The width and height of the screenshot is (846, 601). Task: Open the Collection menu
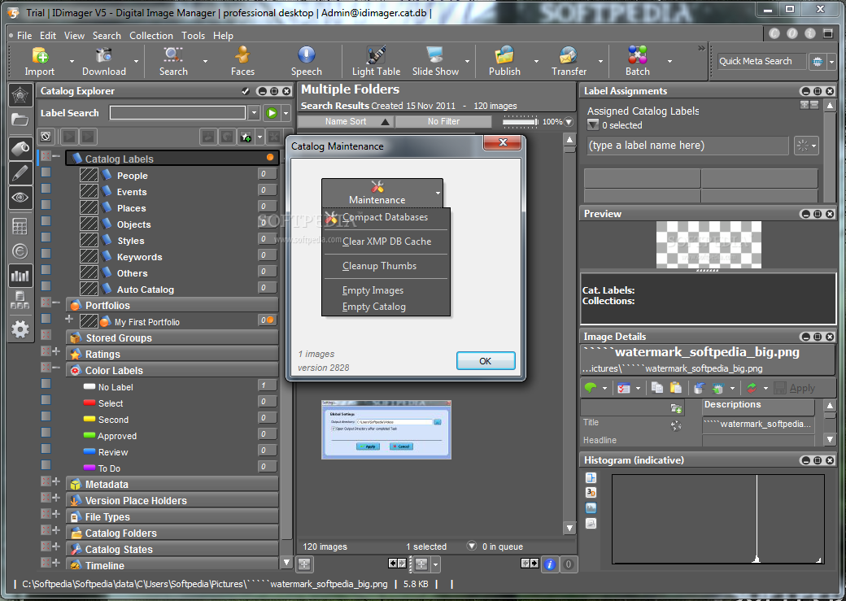coord(151,36)
